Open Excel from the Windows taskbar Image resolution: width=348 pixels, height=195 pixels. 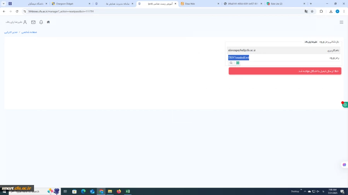(x=128, y=191)
